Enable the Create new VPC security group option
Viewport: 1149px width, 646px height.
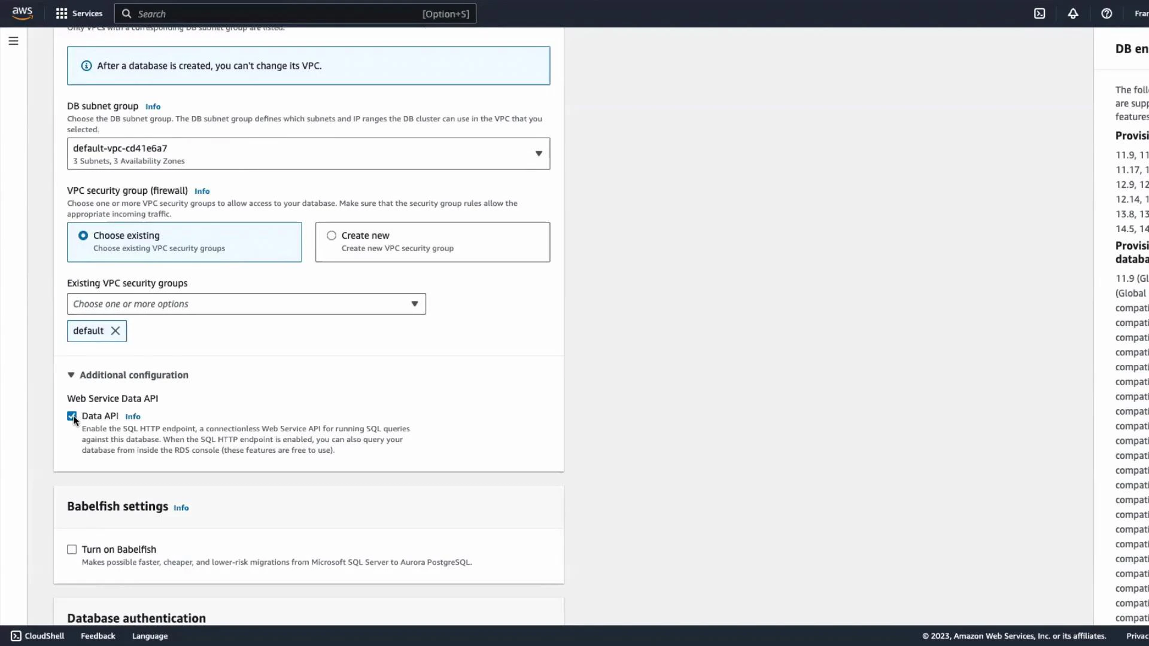pyautogui.click(x=331, y=235)
